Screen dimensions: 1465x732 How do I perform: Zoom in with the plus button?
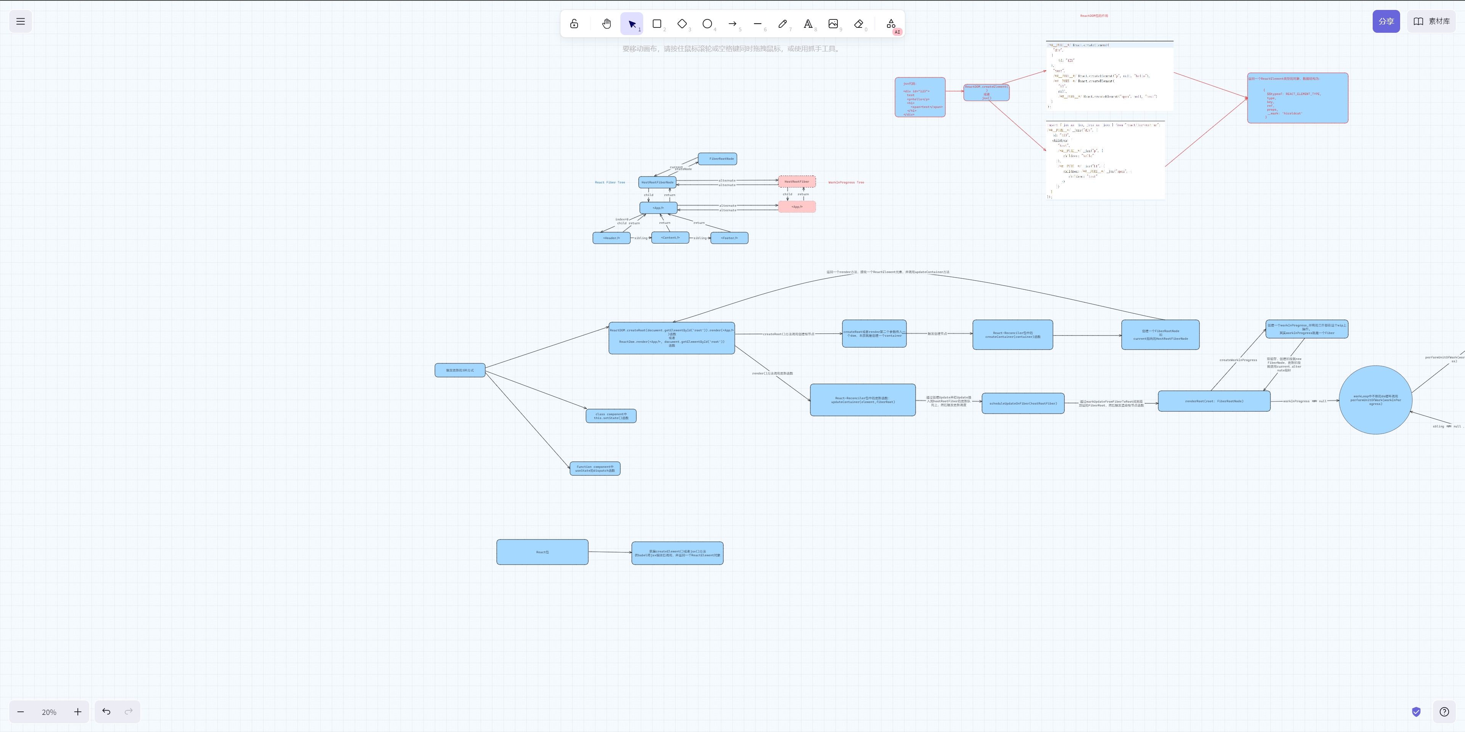point(78,711)
